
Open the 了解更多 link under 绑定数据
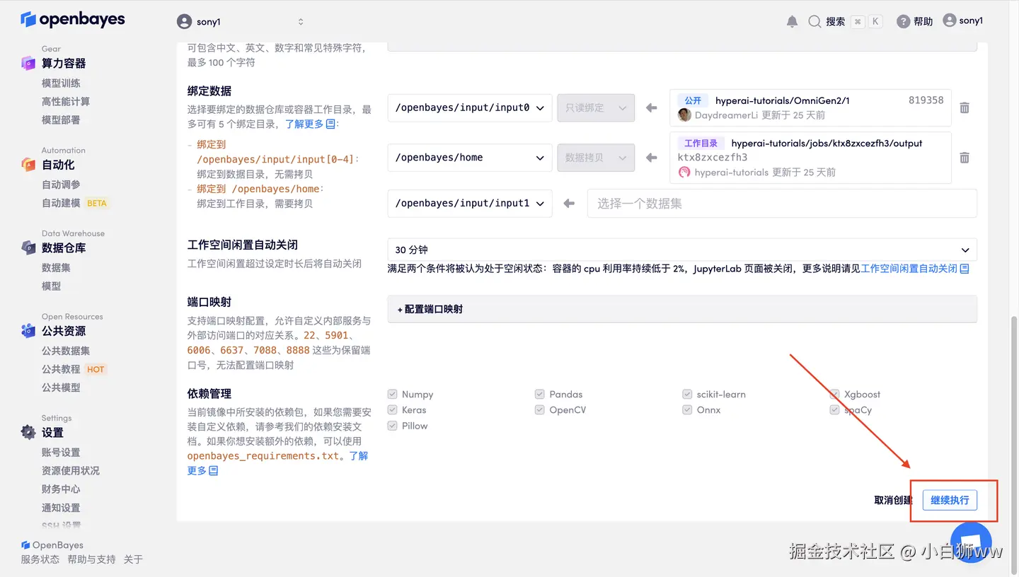[x=311, y=124]
